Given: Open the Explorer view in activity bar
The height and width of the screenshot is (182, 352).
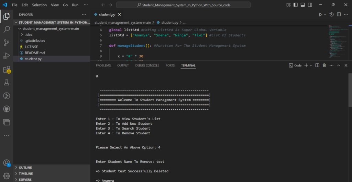Looking at the screenshot, I should (7, 16).
